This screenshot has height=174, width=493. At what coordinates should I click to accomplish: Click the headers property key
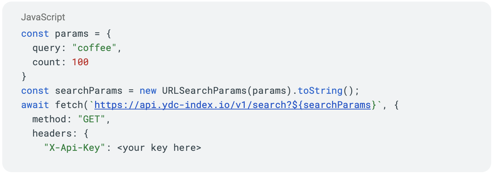(x=52, y=133)
